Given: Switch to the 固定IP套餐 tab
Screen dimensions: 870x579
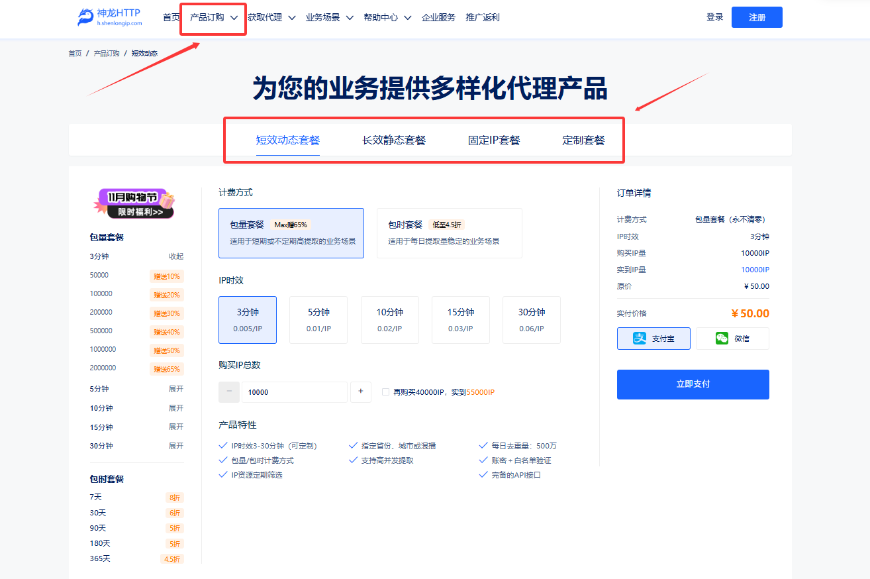Looking at the screenshot, I should tap(494, 140).
